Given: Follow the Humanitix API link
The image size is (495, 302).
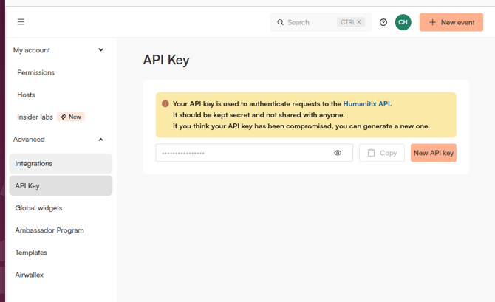Looking at the screenshot, I should pyautogui.click(x=366, y=104).
